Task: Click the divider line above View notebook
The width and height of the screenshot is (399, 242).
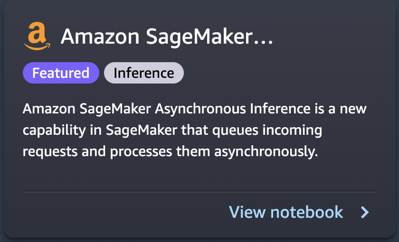Action: (199, 191)
